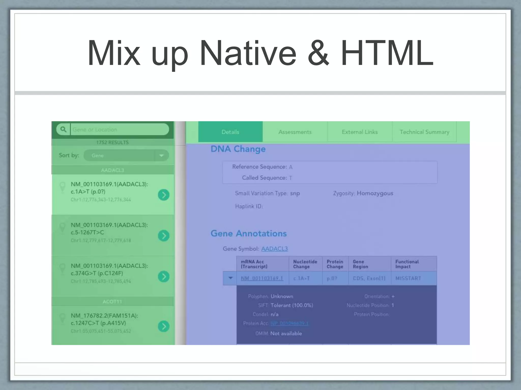Image resolution: width=521 pixels, height=390 pixels.
Task: Open arrow for c.5-1267T>C variant
Action: (x=164, y=236)
